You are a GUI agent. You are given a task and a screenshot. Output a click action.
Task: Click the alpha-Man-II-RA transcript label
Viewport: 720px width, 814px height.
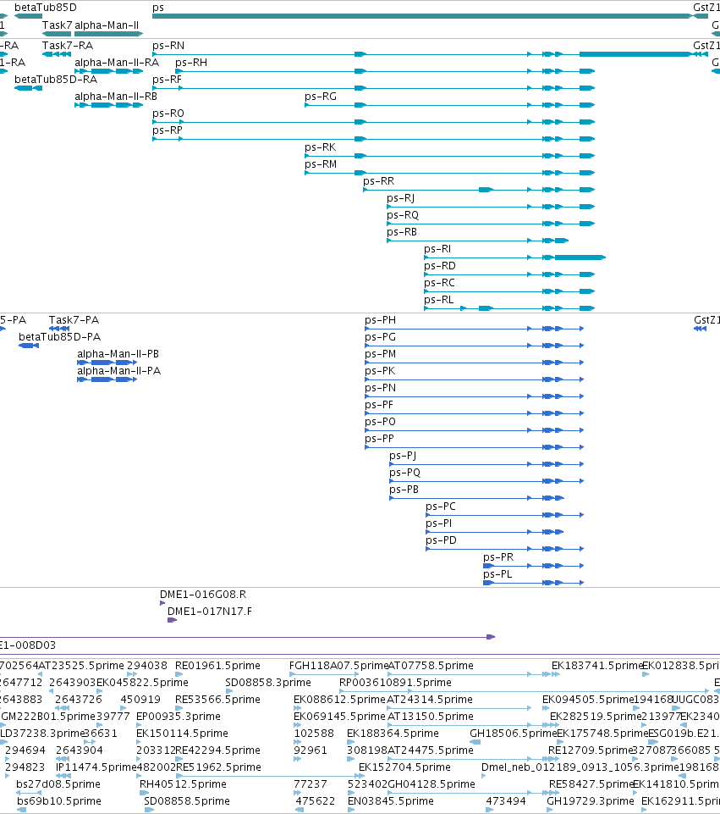click(117, 63)
